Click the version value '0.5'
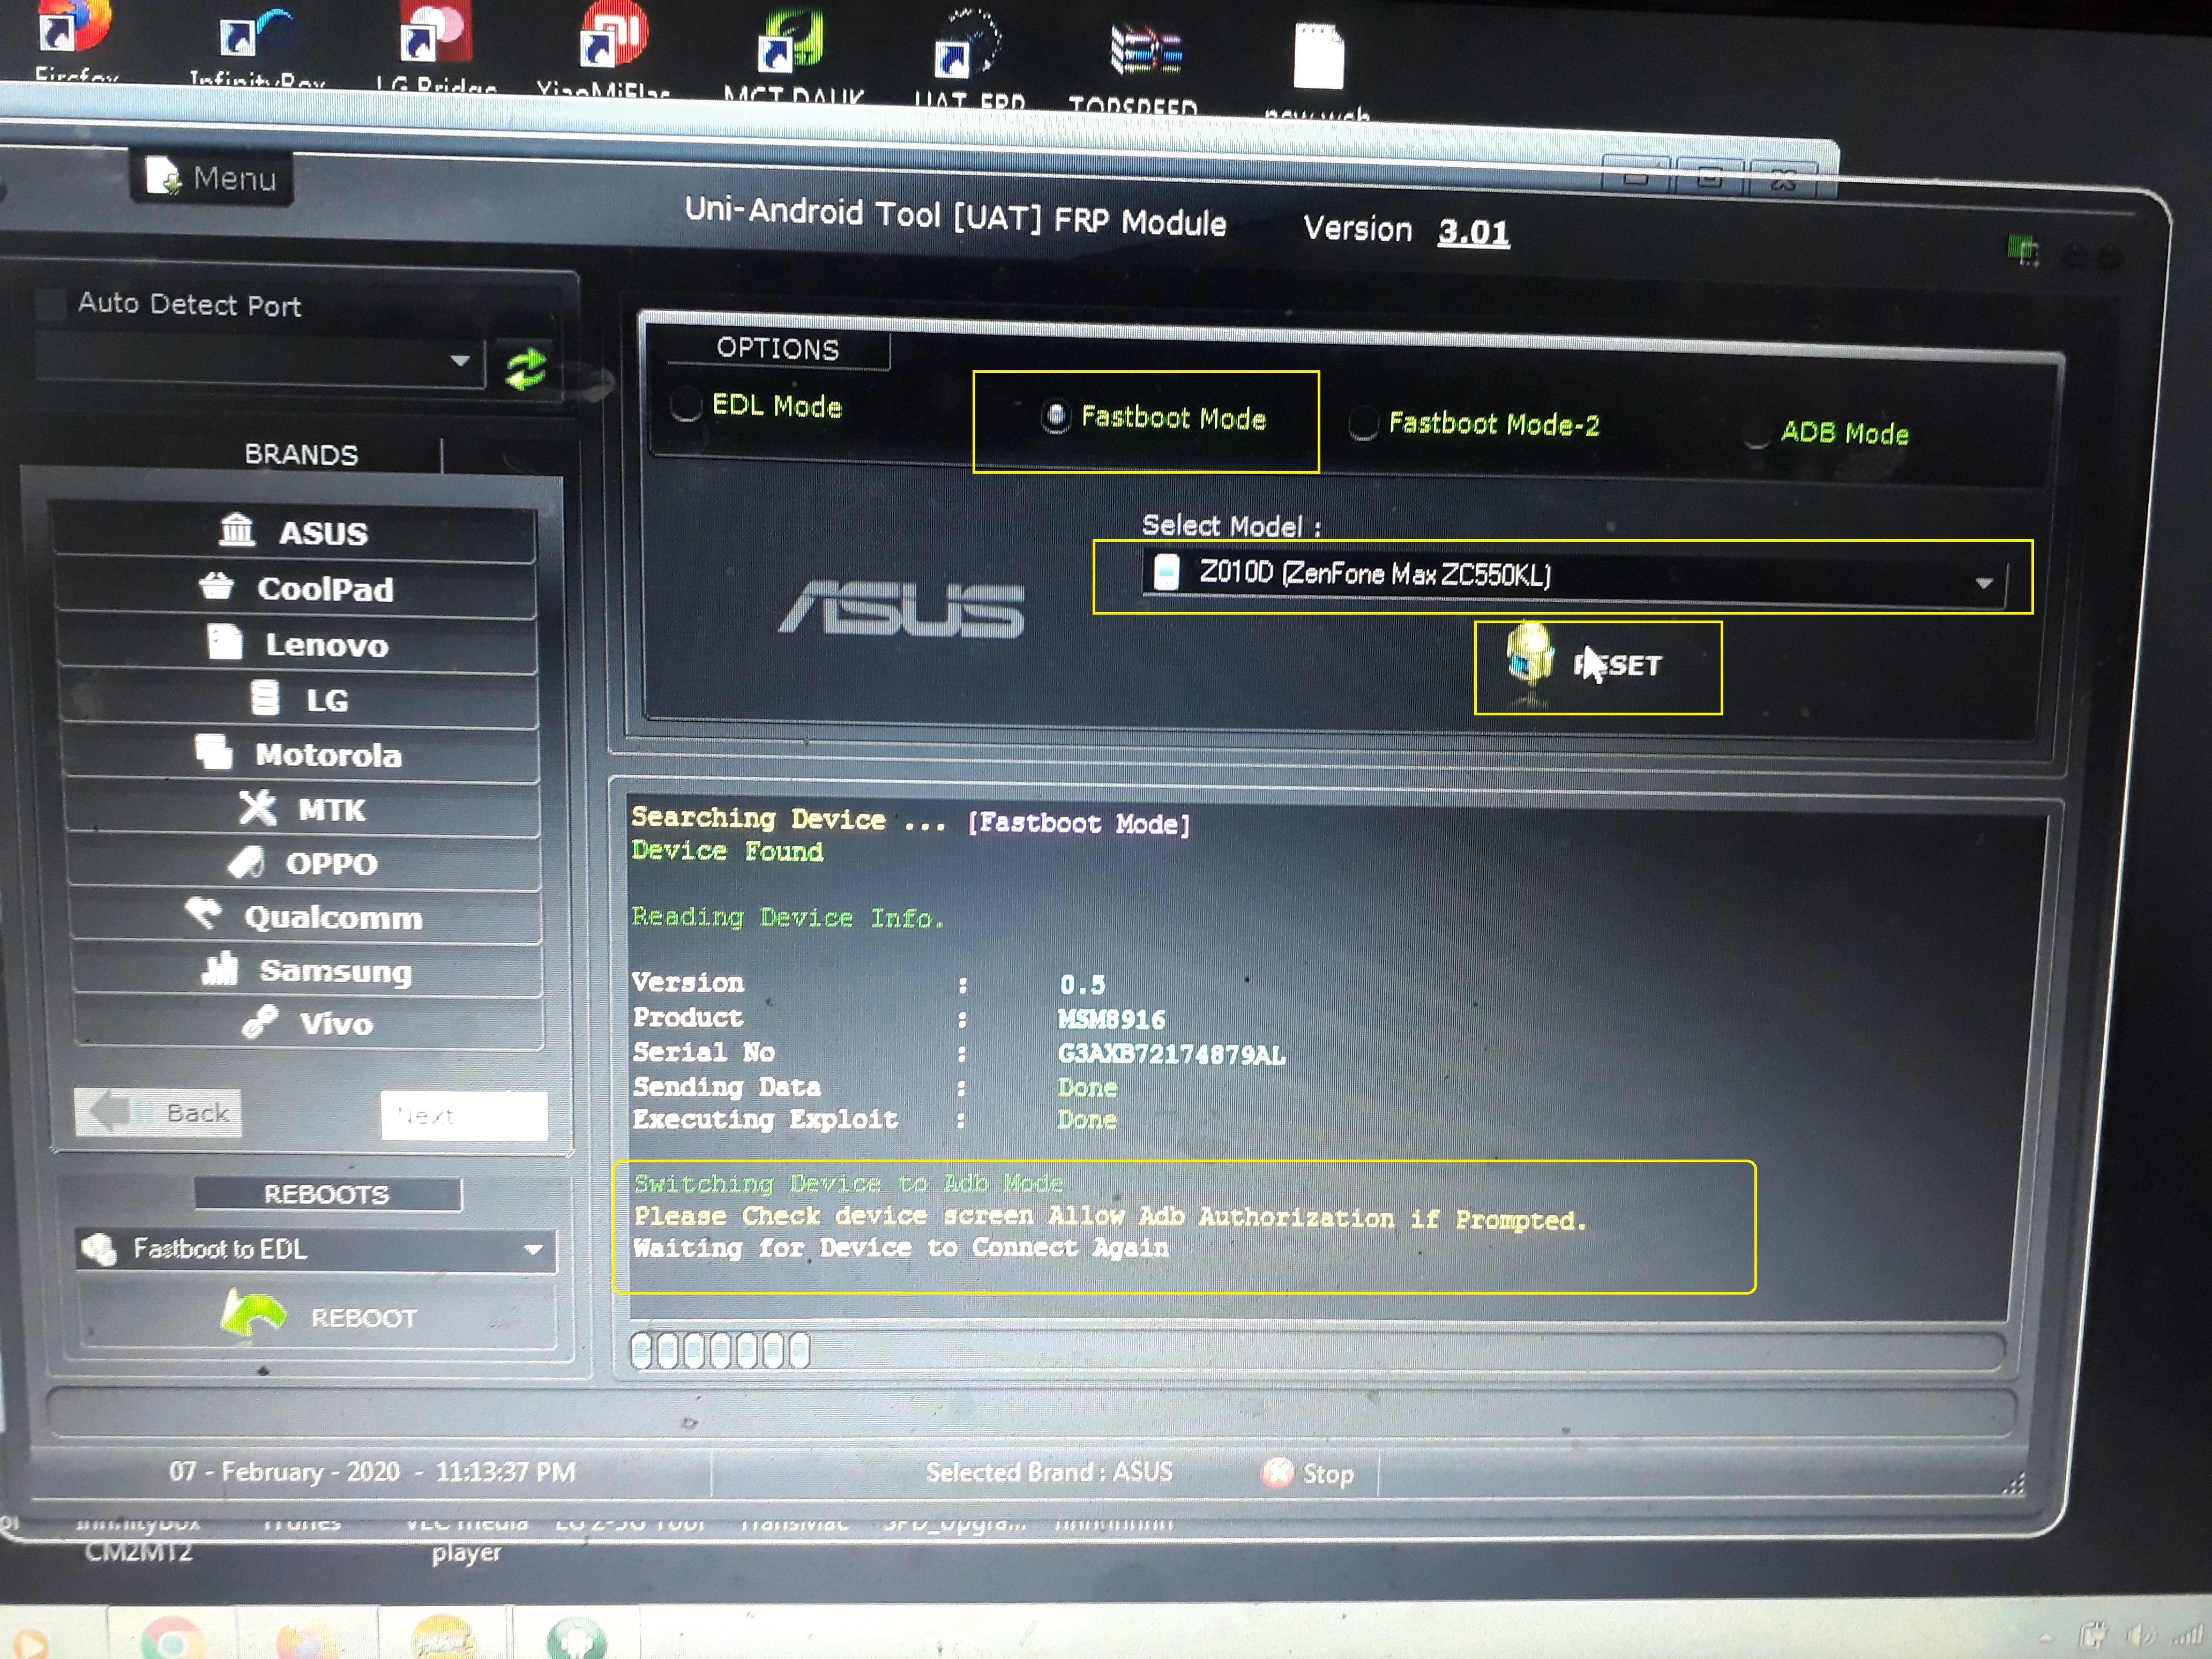 click(x=1082, y=985)
